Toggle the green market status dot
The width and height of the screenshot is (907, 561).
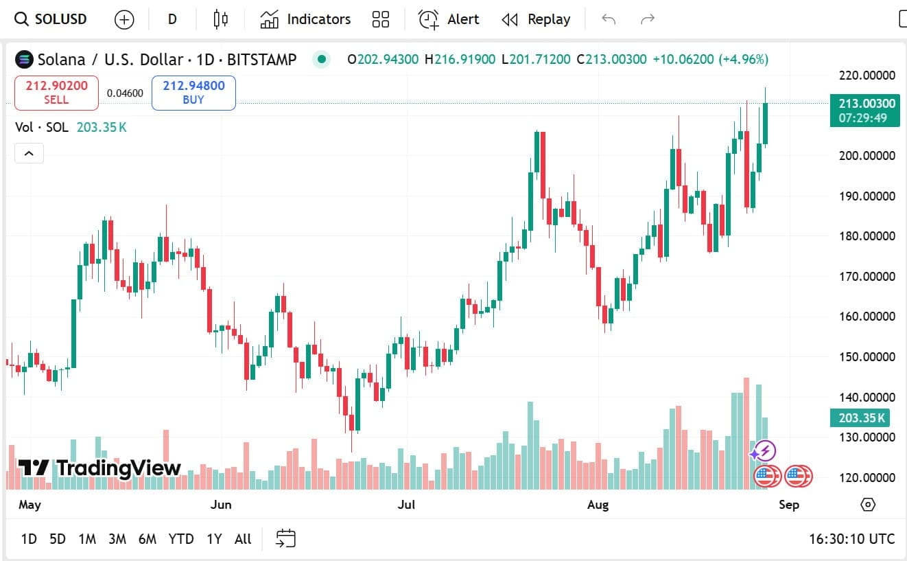click(321, 60)
